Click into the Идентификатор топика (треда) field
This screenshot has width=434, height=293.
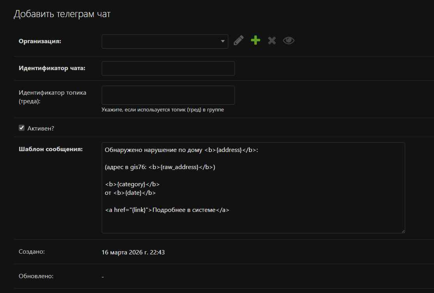168,95
